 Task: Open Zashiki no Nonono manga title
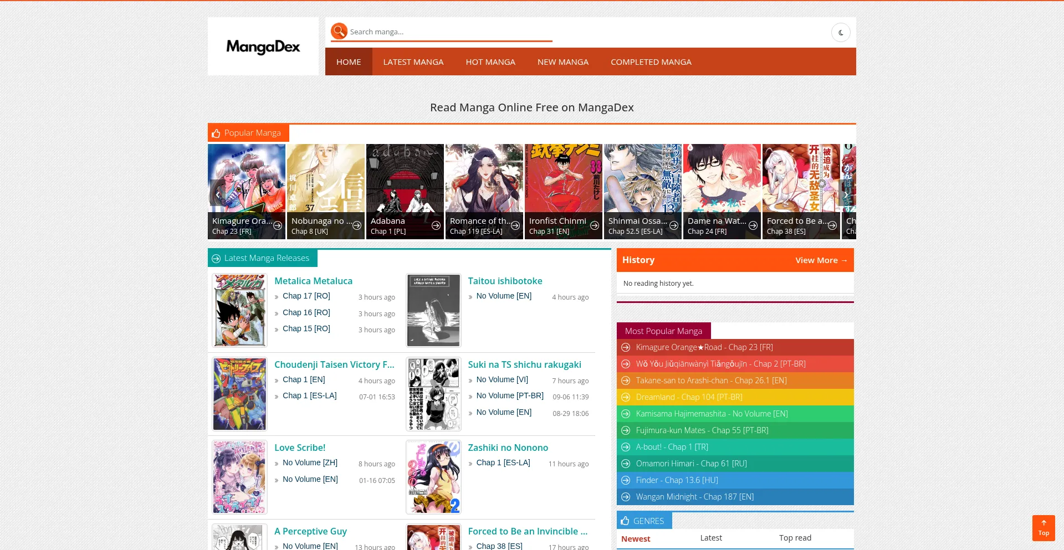coord(508,448)
